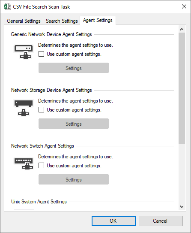This screenshot has width=191, height=233.
Task: Switch to the General Settings tab
Action: coord(24,21)
